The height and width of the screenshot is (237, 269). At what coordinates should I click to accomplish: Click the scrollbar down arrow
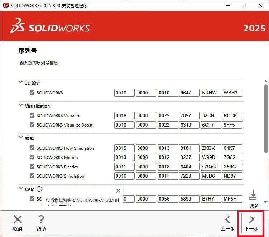click(266, 202)
